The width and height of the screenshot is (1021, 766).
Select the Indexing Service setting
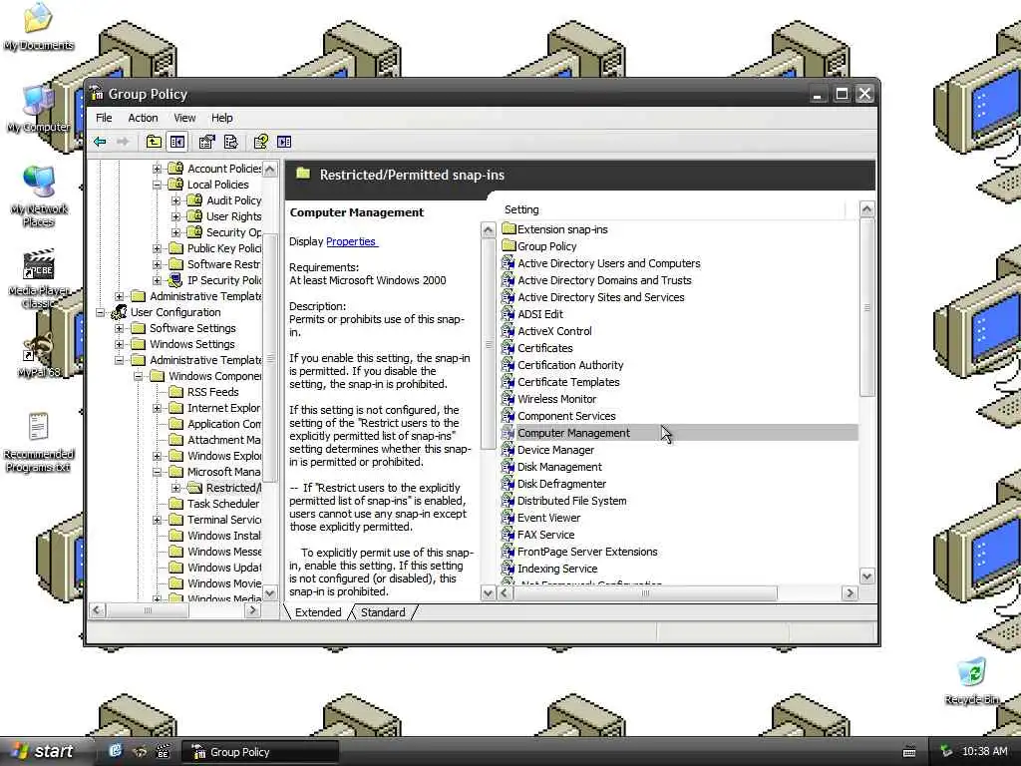coord(556,568)
